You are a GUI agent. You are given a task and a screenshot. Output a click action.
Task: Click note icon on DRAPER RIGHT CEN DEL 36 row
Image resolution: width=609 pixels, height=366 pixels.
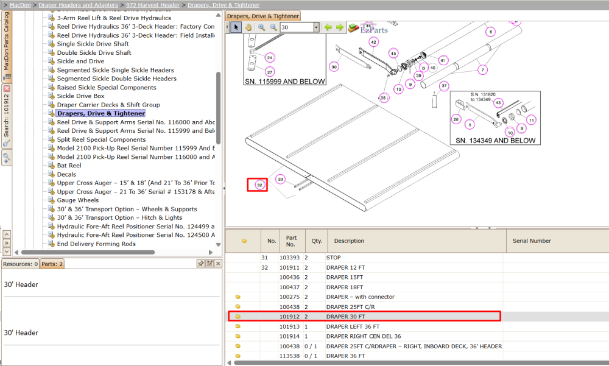[238, 336]
